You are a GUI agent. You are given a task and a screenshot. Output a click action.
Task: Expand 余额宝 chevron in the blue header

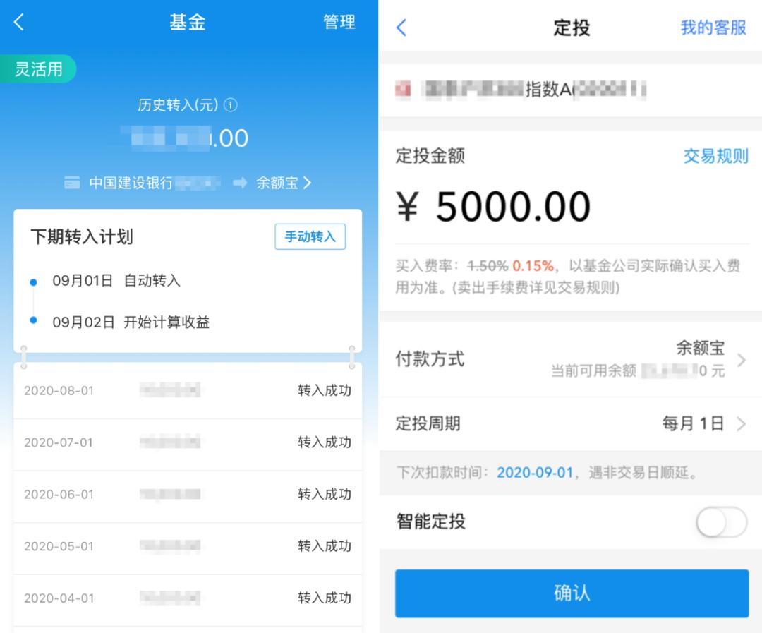307,183
